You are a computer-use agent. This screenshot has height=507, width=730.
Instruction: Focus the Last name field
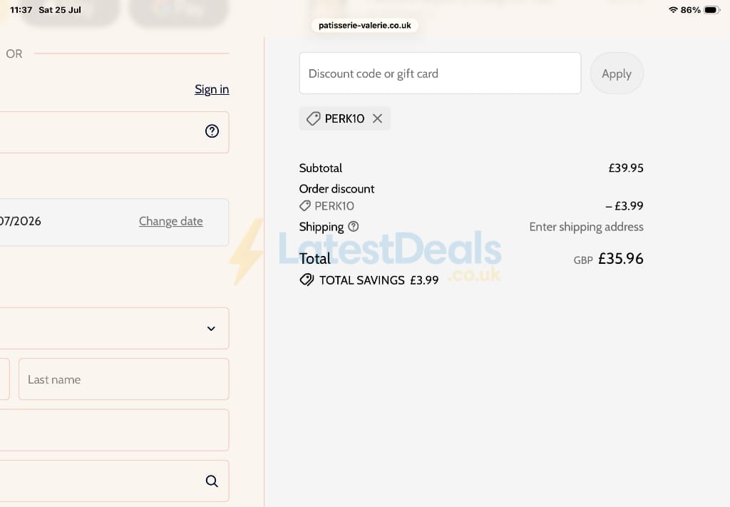tap(124, 379)
